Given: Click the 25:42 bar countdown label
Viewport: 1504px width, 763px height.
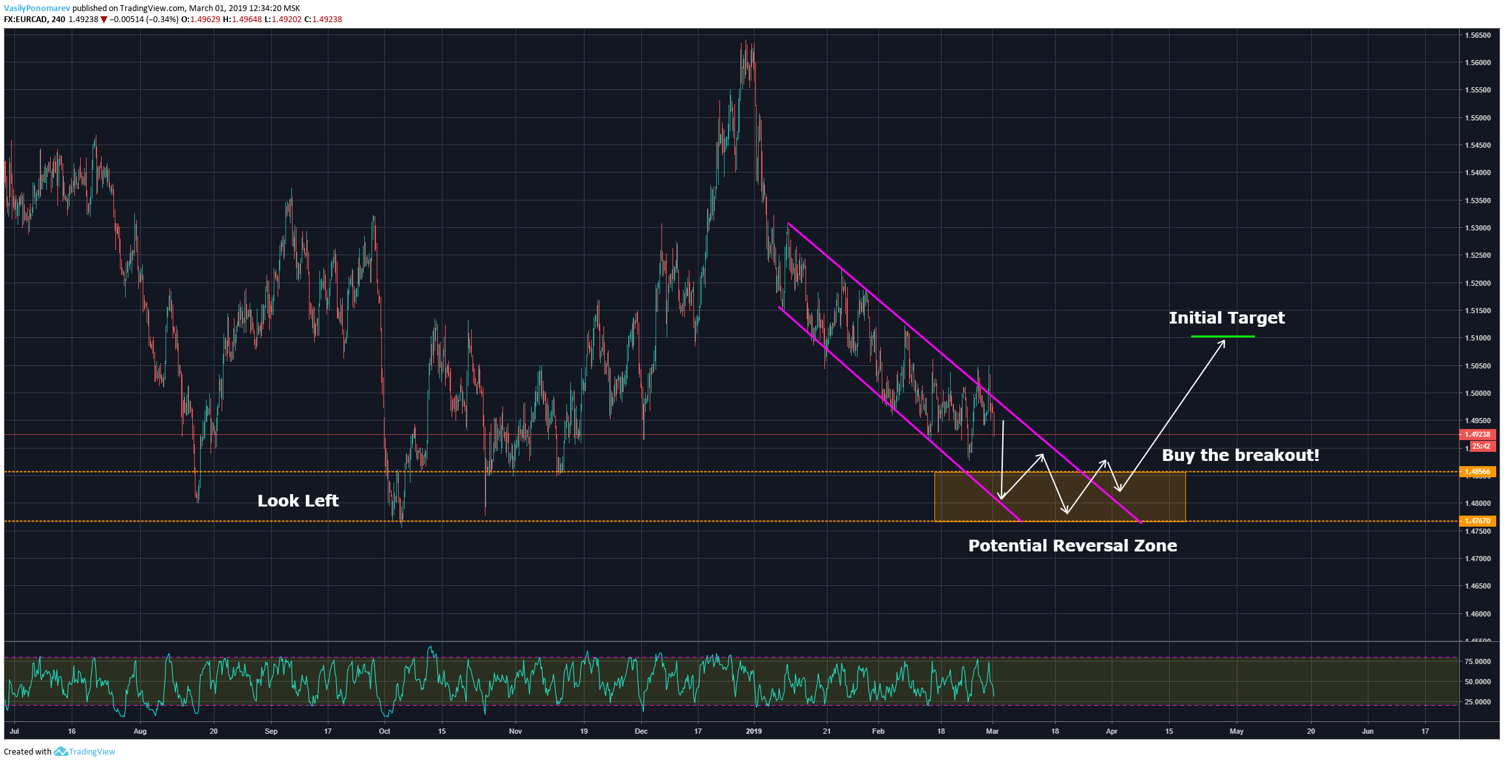Looking at the screenshot, I should click(1482, 446).
